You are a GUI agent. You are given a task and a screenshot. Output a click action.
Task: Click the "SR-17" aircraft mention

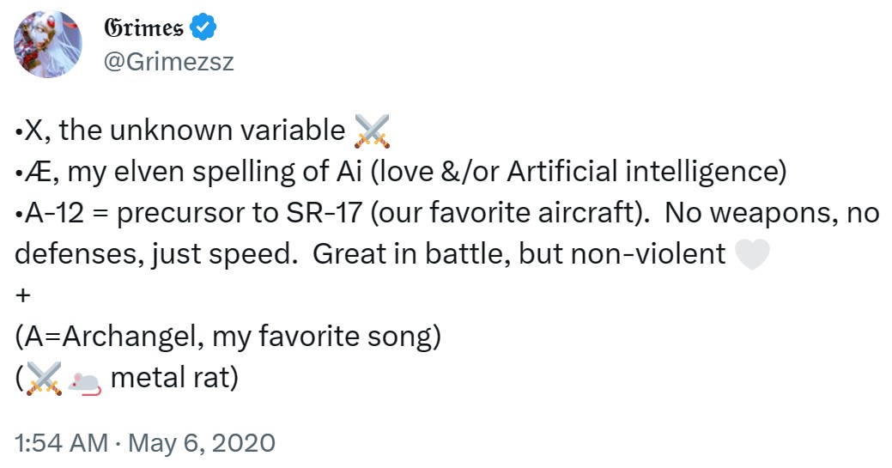click(325, 213)
